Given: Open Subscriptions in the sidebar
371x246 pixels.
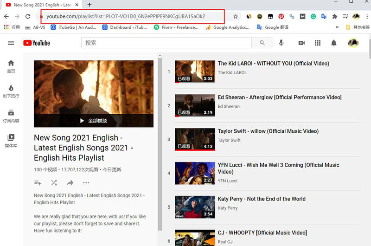Looking at the screenshot, I should click(x=11, y=116).
